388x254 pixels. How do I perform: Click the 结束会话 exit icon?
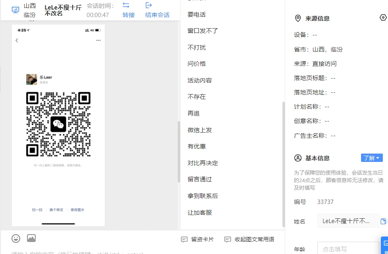click(x=148, y=5)
